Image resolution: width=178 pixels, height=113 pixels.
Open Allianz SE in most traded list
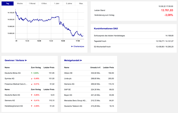click(68, 73)
